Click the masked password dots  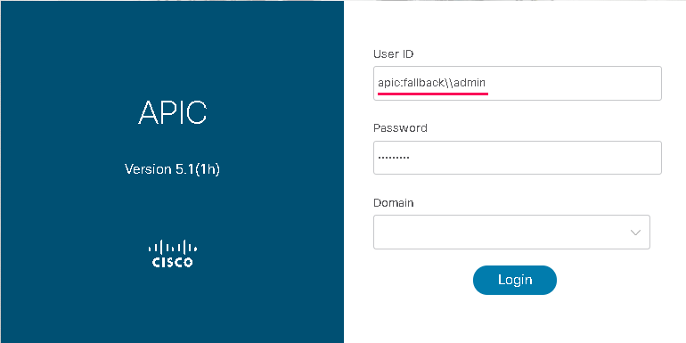[x=393, y=157]
